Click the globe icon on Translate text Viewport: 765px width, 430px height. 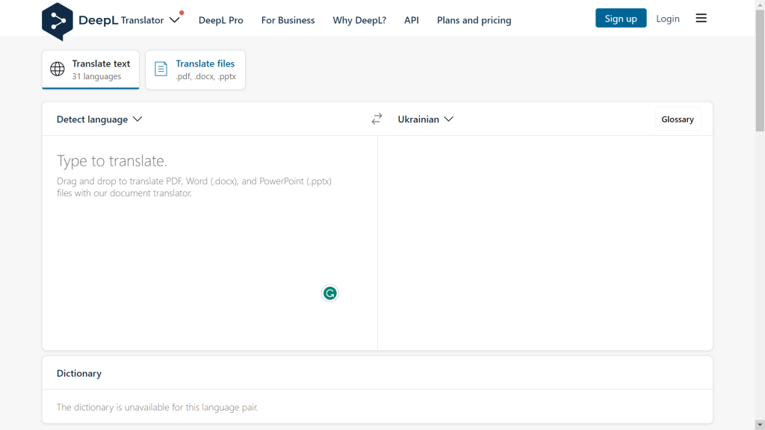58,69
